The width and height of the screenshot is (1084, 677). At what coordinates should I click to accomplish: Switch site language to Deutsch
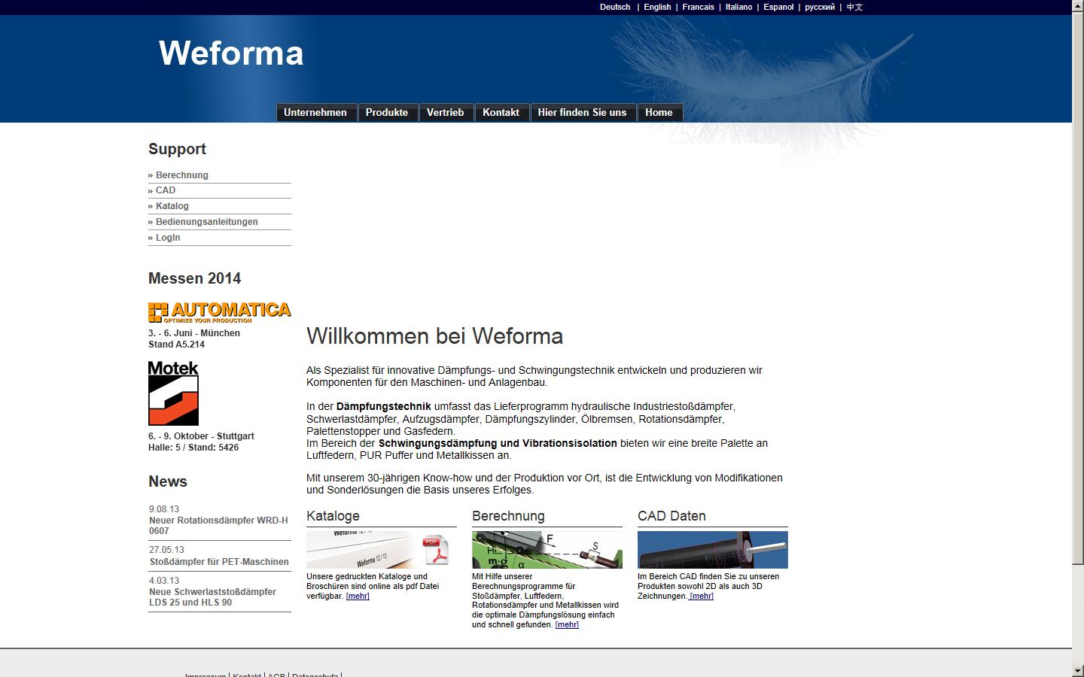point(615,7)
